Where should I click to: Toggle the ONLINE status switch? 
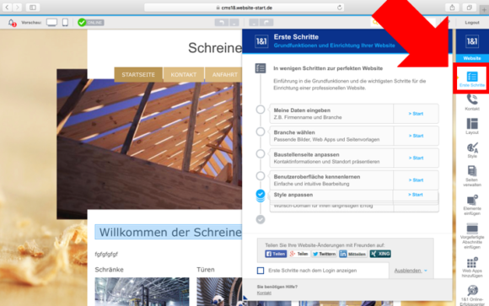point(91,23)
